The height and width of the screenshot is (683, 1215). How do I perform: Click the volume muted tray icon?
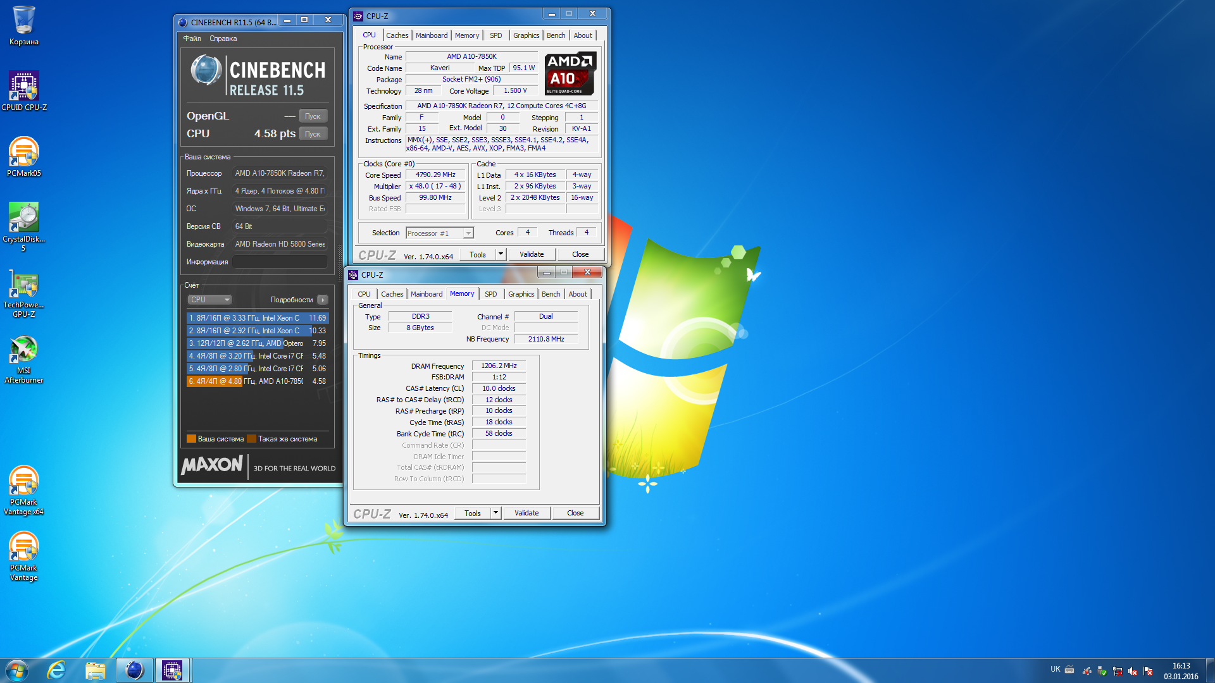(x=1133, y=671)
